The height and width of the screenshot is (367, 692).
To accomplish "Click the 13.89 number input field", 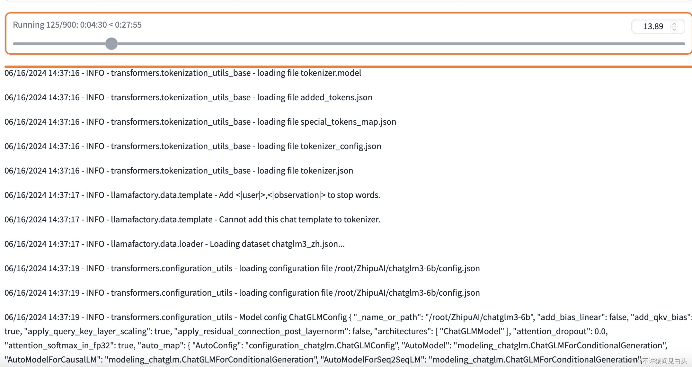I will tap(658, 26).
